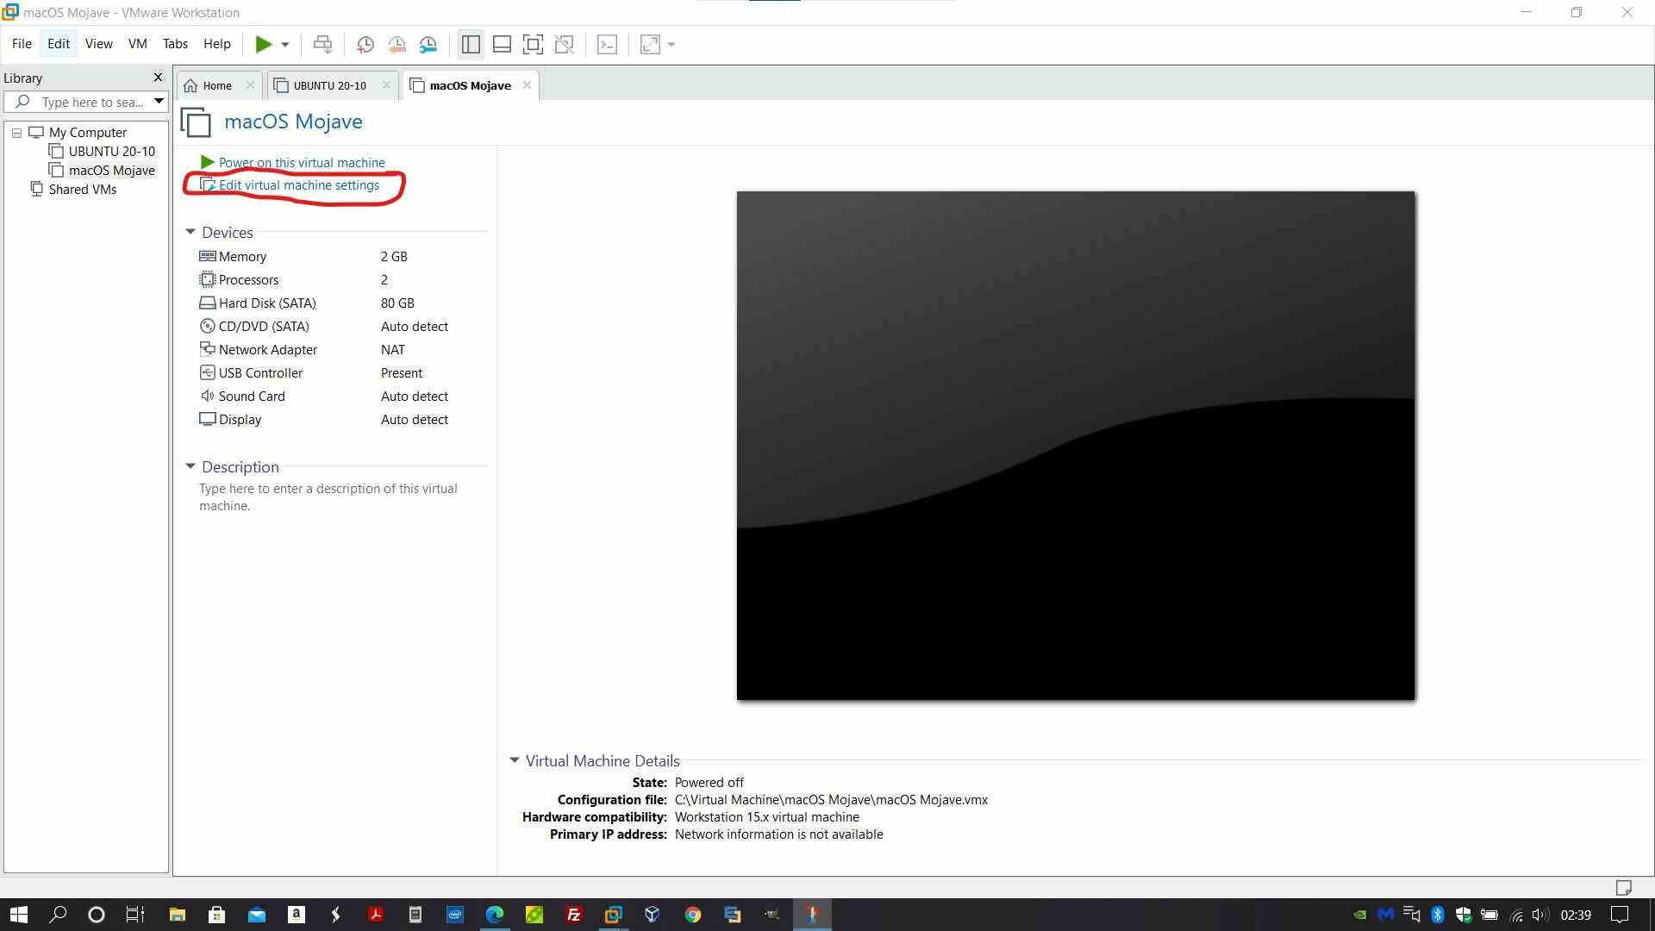Open FileZilla from the taskbar
This screenshot has height=931, width=1655.
point(573,915)
